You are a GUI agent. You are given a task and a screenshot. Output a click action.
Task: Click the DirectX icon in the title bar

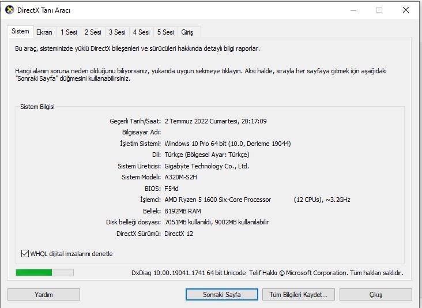coord(10,10)
